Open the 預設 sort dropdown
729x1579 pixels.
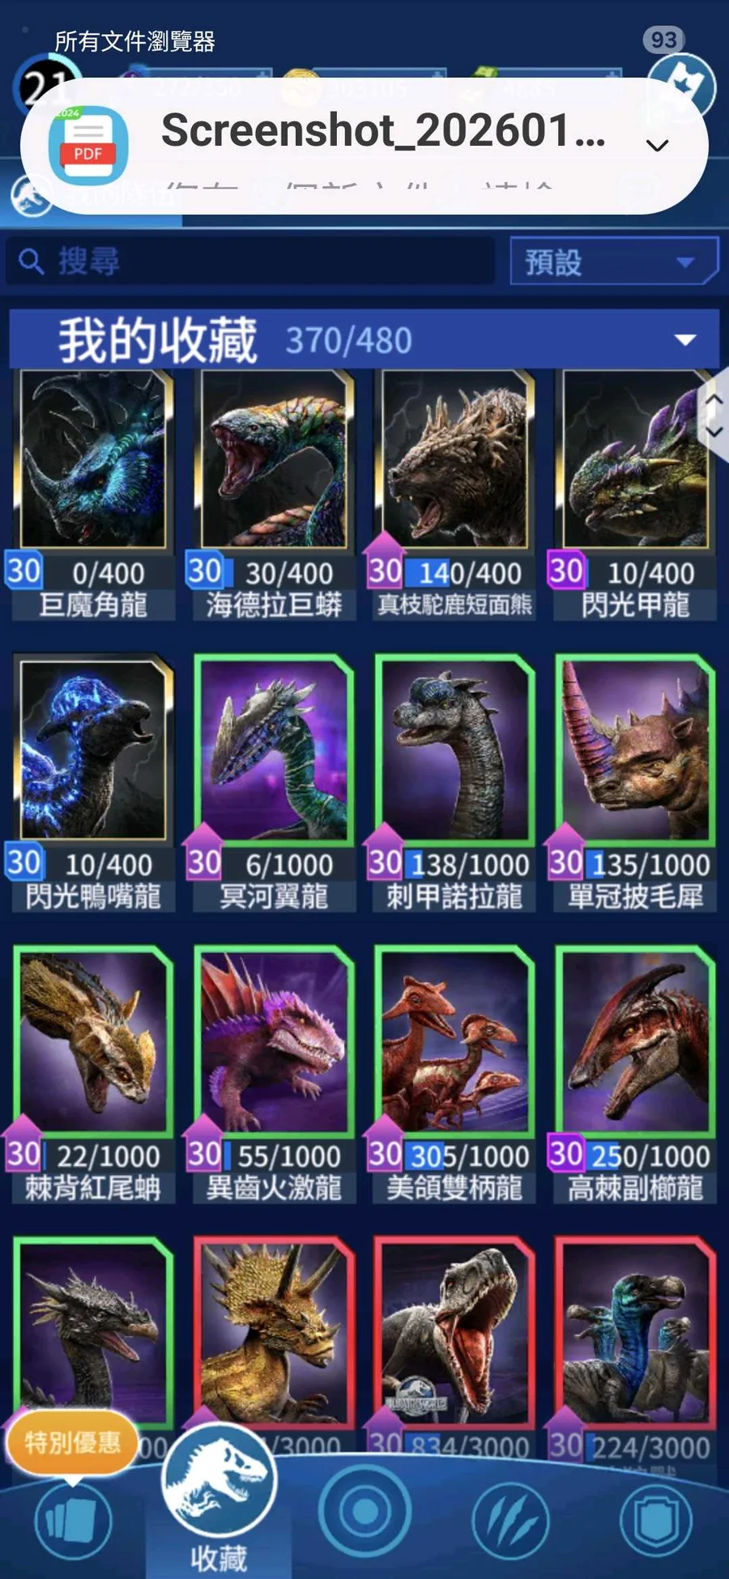point(614,261)
